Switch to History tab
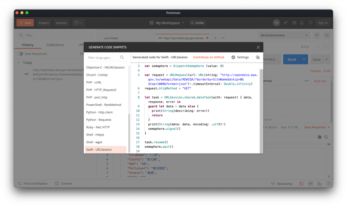The width and height of the screenshot is (347, 206). [28, 45]
